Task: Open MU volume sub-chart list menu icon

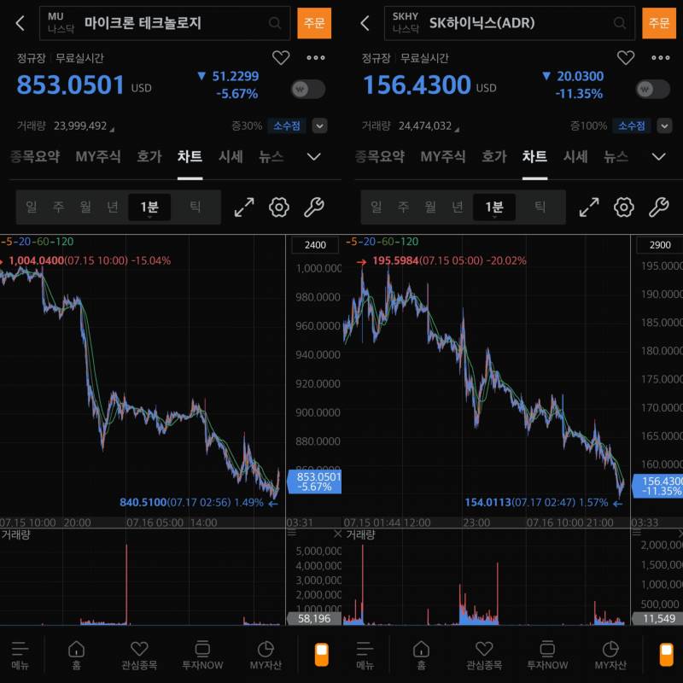Action: (x=292, y=533)
